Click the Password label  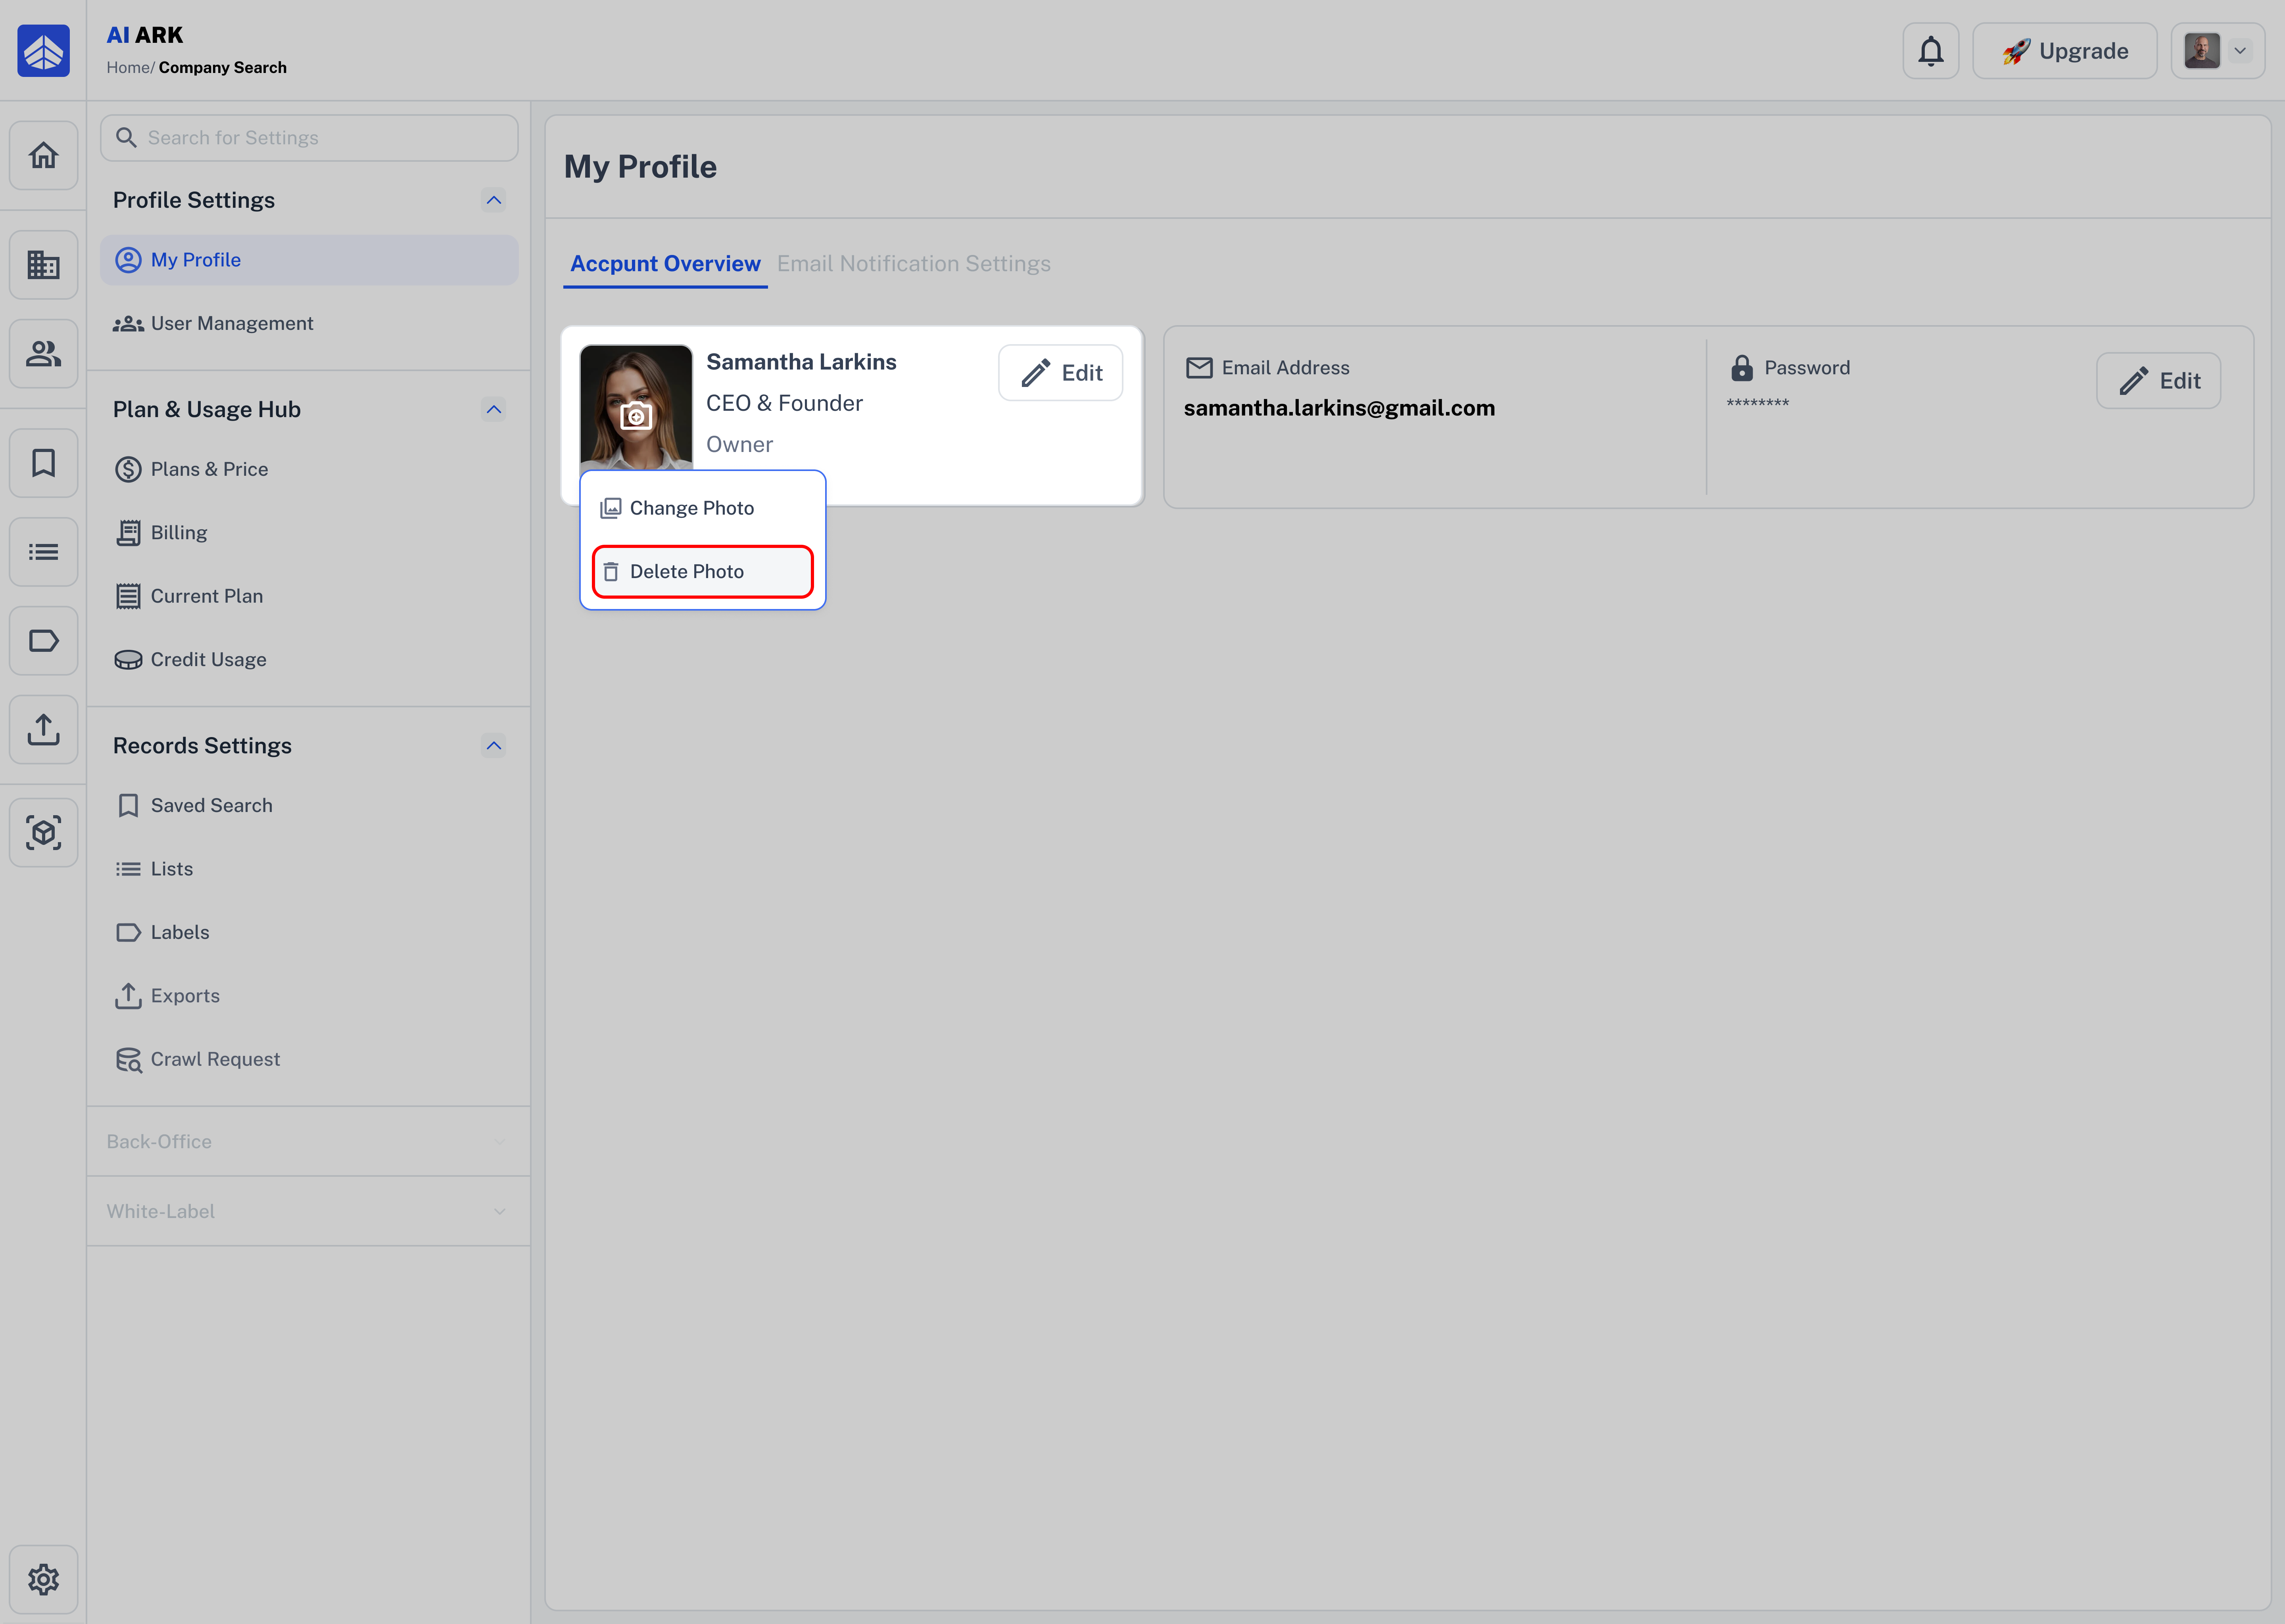click(x=1807, y=367)
